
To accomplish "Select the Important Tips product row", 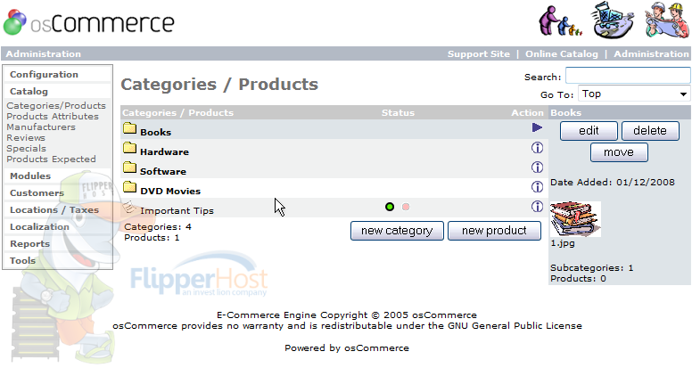I will tap(334, 208).
